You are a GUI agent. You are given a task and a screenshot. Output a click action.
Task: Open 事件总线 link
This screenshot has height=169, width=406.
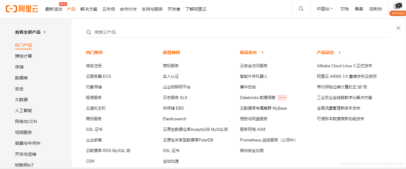point(248,87)
